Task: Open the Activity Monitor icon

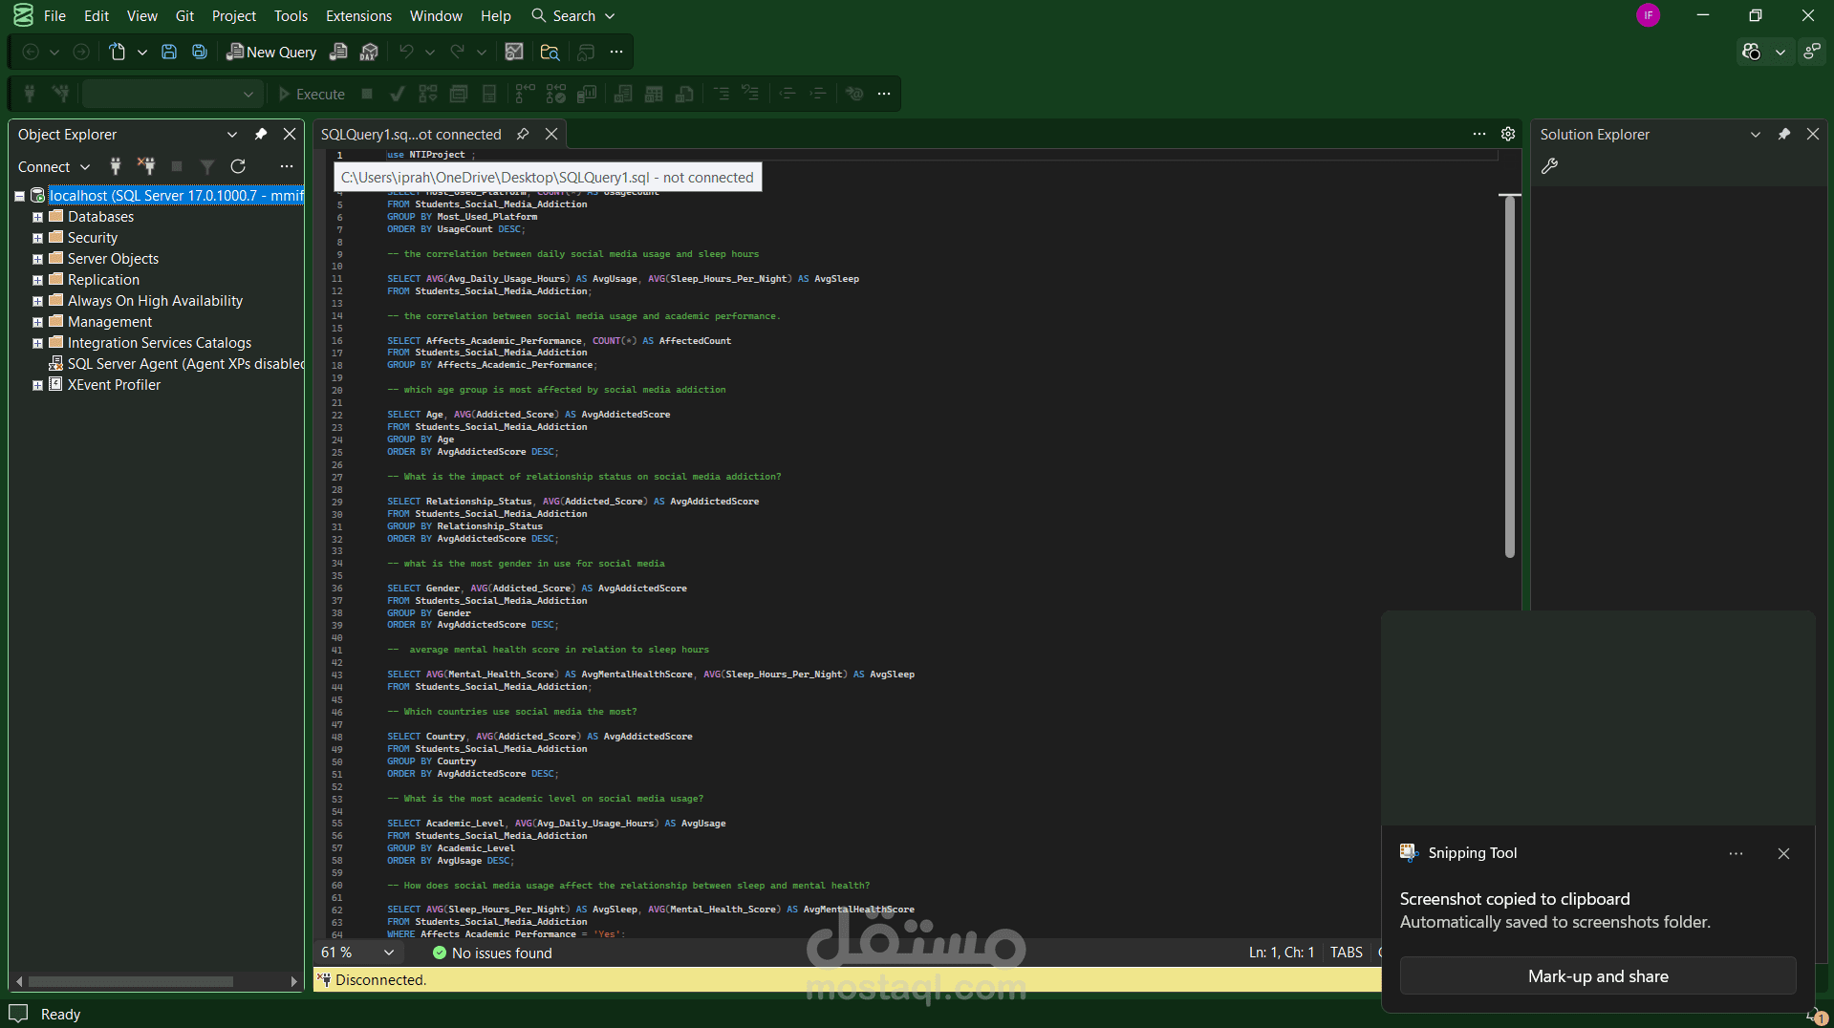Action: click(x=514, y=53)
